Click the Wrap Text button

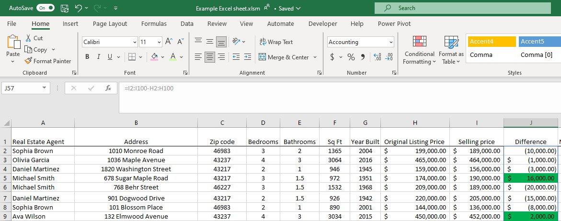tap(276, 42)
